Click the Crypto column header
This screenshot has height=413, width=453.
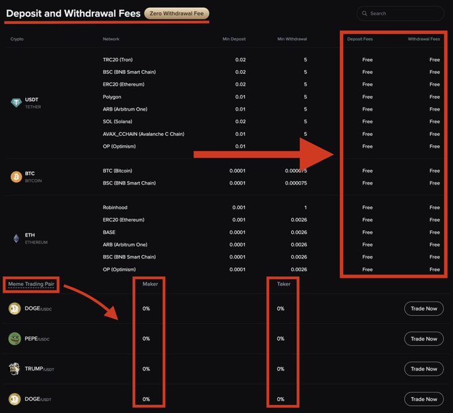(17, 39)
